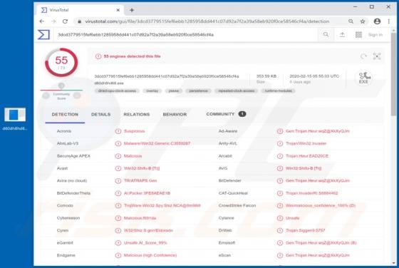399x268 pixels.
Task: Click the Emsisoft engine name
Action: click(x=227, y=243)
